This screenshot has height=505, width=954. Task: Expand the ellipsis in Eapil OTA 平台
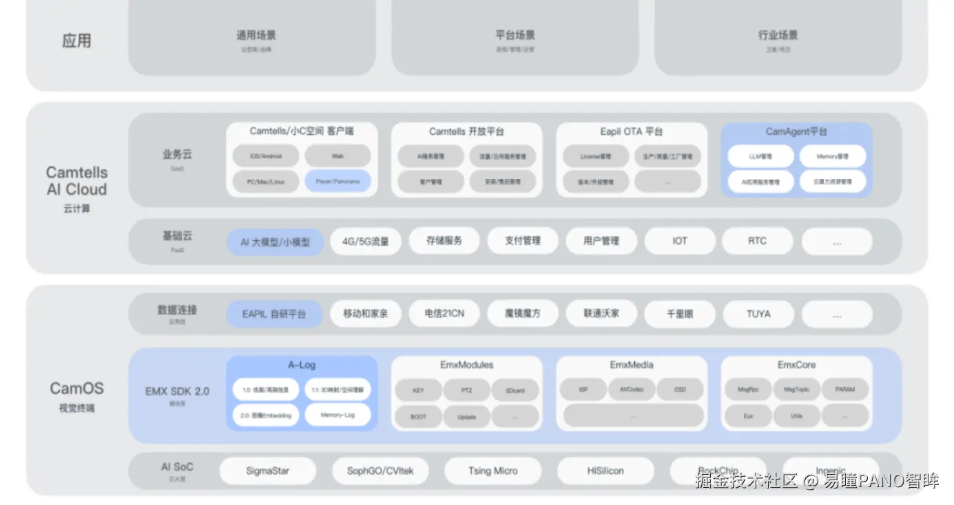667,182
